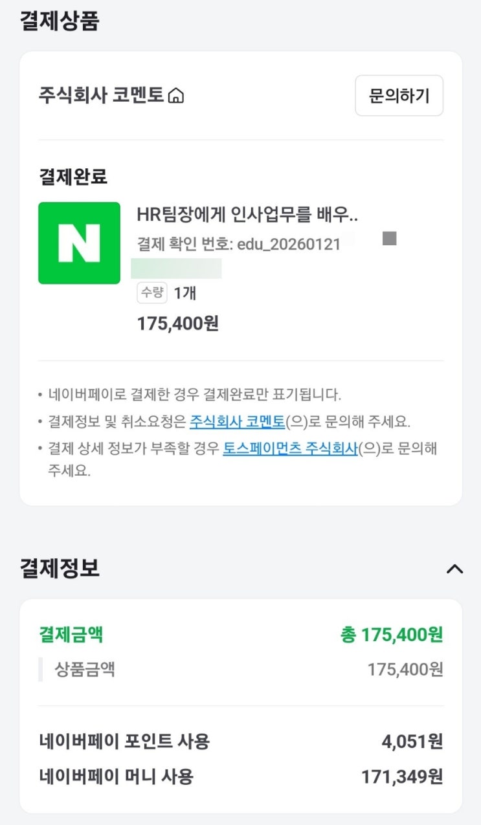
Task: Click the 결제완료 status label
Action: (73, 176)
